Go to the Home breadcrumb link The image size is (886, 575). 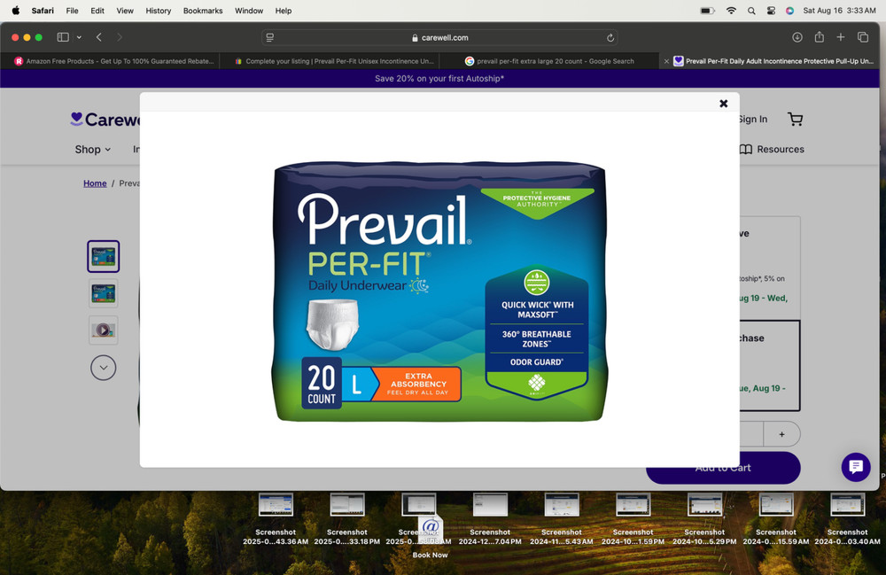[95, 183]
